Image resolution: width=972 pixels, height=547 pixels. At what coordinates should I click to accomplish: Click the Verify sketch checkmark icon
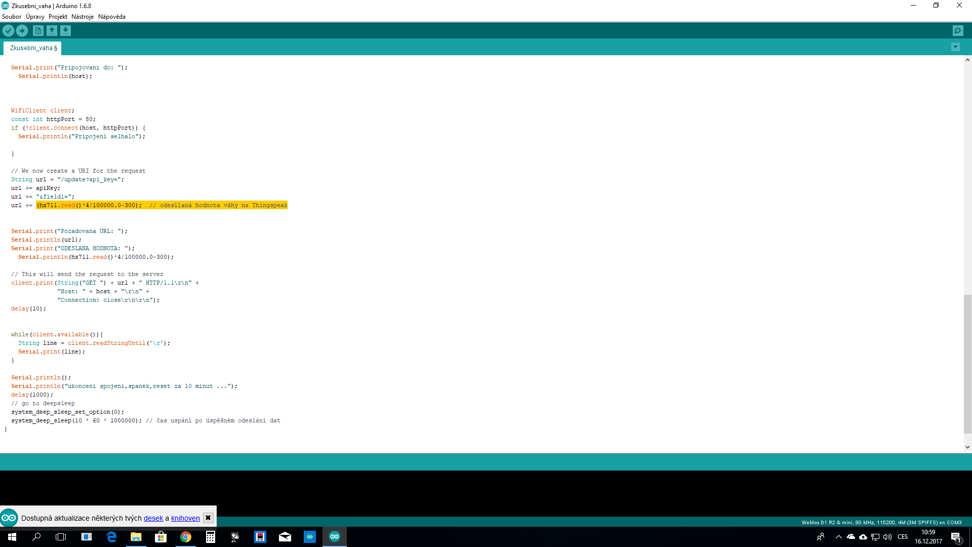[x=8, y=31]
